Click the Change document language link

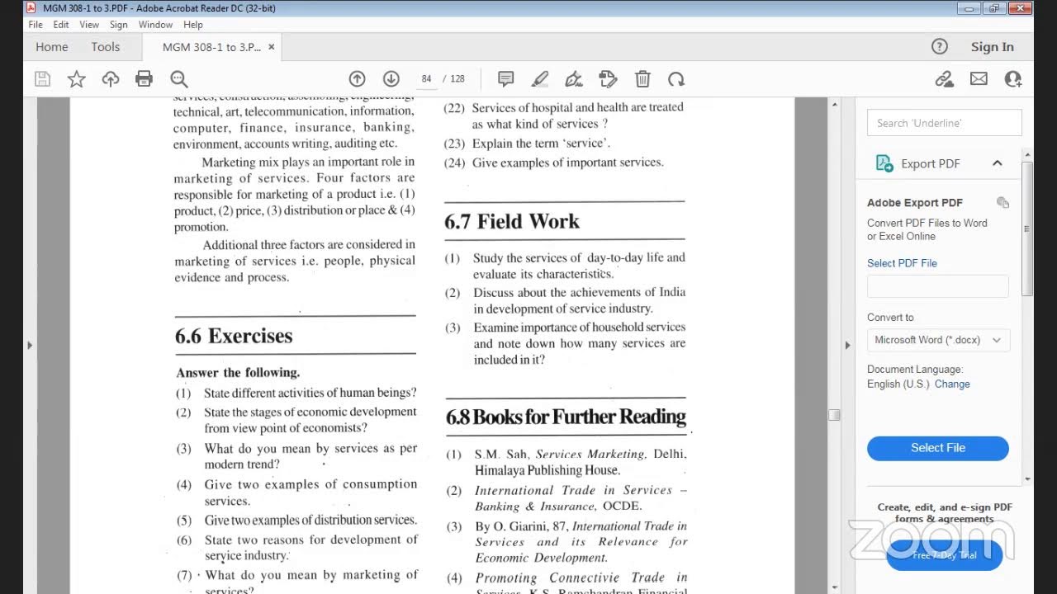952,384
